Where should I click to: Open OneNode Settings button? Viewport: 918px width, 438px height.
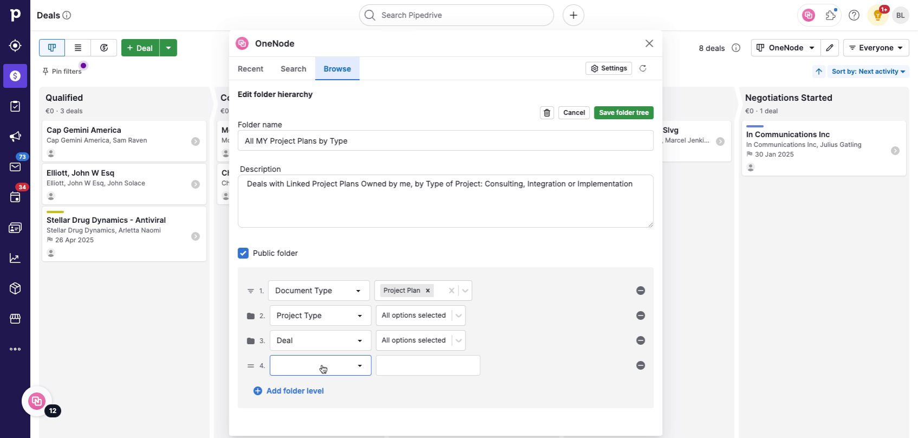(x=609, y=68)
